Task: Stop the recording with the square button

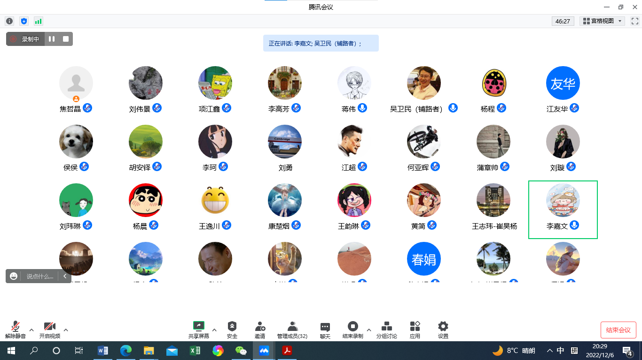Action: tap(66, 39)
